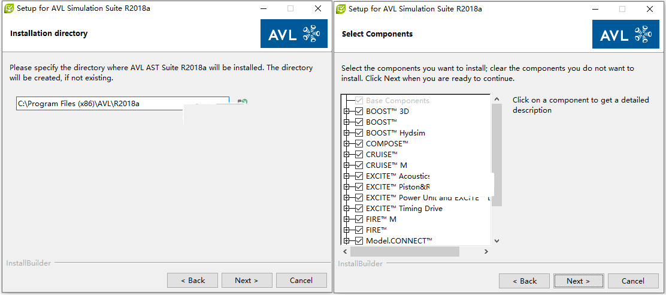Expand the EXCITE™ Acoustics tree node
This screenshot has height=295, width=666.
pyautogui.click(x=347, y=176)
